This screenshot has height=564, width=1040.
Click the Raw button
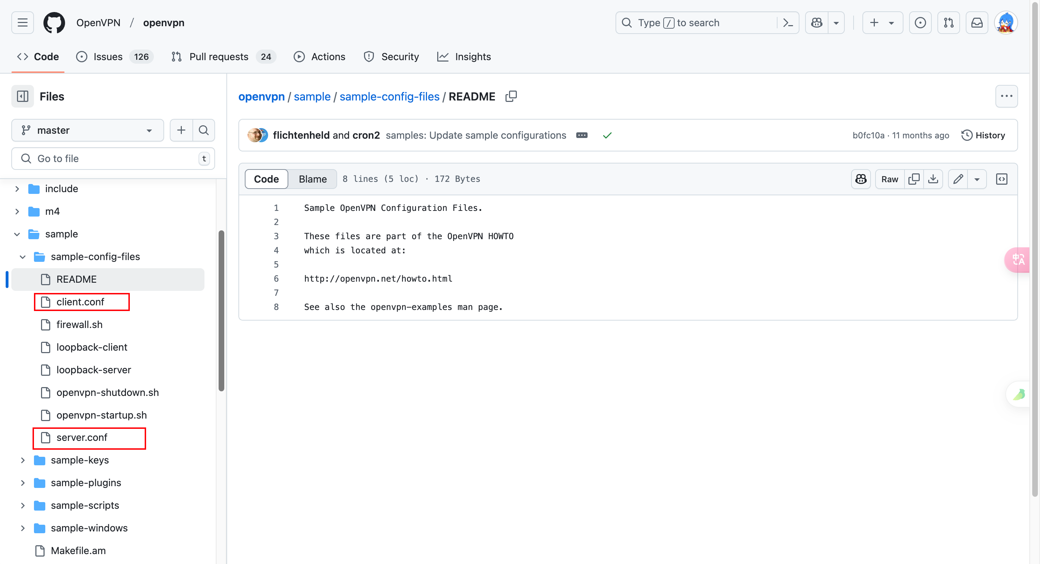(x=889, y=179)
